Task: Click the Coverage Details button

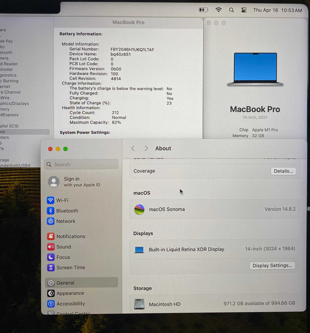Action: coord(283,171)
